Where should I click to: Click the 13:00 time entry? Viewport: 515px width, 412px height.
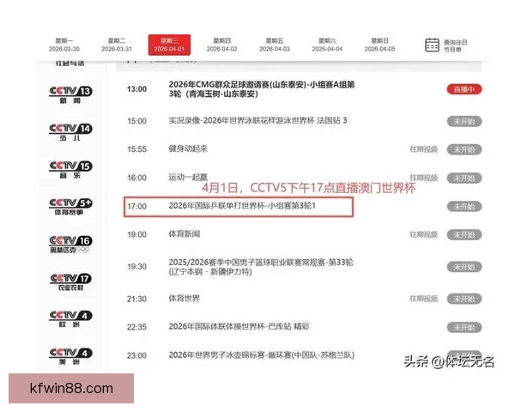pos(136,89)
